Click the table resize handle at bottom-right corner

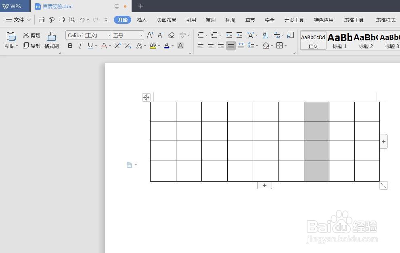tap(383, 186)
